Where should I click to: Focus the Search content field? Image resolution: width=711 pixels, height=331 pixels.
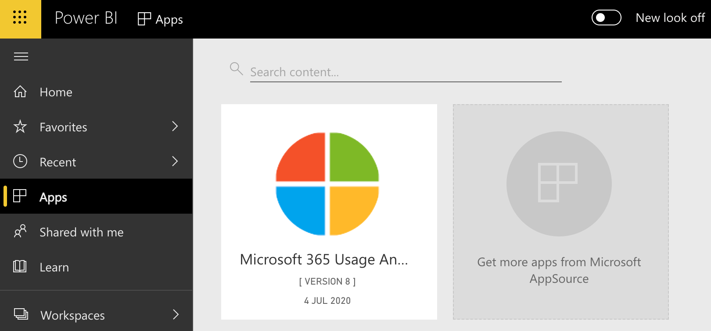406,72
